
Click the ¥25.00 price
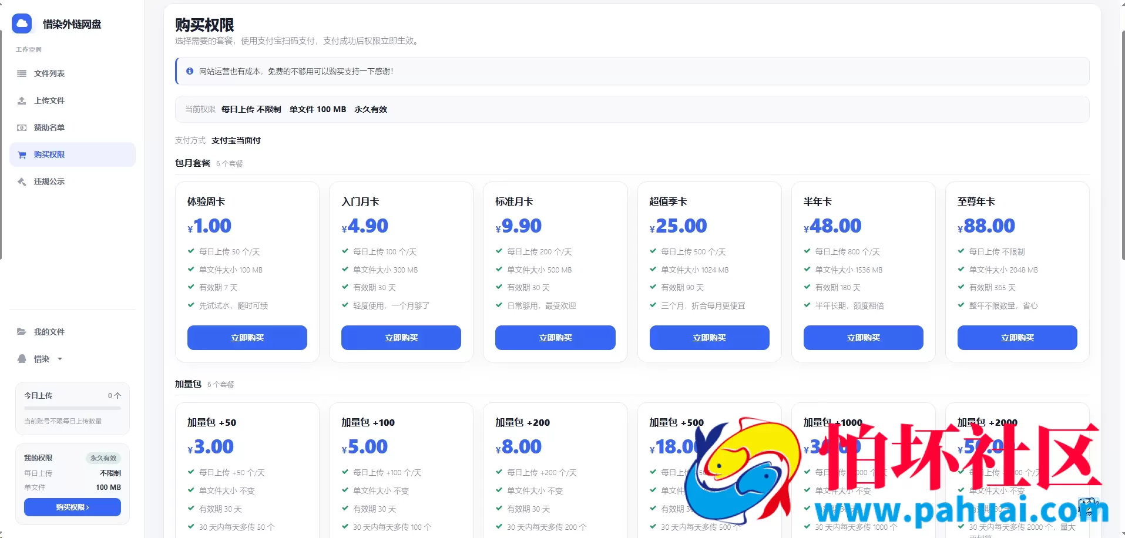click(x=679, y=226)
